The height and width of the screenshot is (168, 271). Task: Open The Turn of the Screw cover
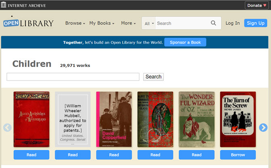coord(238,119)
